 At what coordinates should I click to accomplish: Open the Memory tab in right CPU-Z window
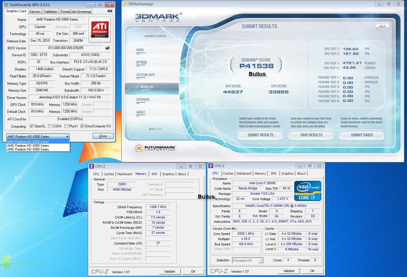click(260, 173)
